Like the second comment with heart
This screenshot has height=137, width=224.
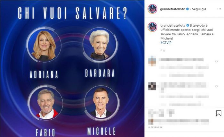[217, 86]
